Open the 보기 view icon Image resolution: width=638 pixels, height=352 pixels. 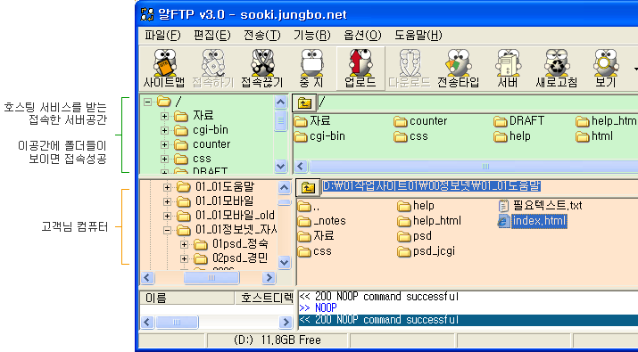[606, 69]
